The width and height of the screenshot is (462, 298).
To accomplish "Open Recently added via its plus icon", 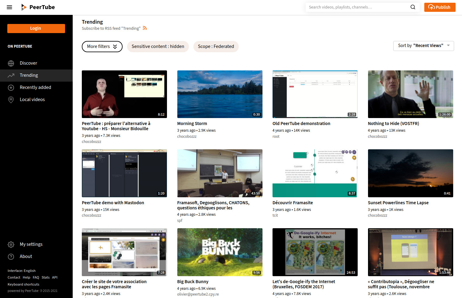I will (11, 87).
